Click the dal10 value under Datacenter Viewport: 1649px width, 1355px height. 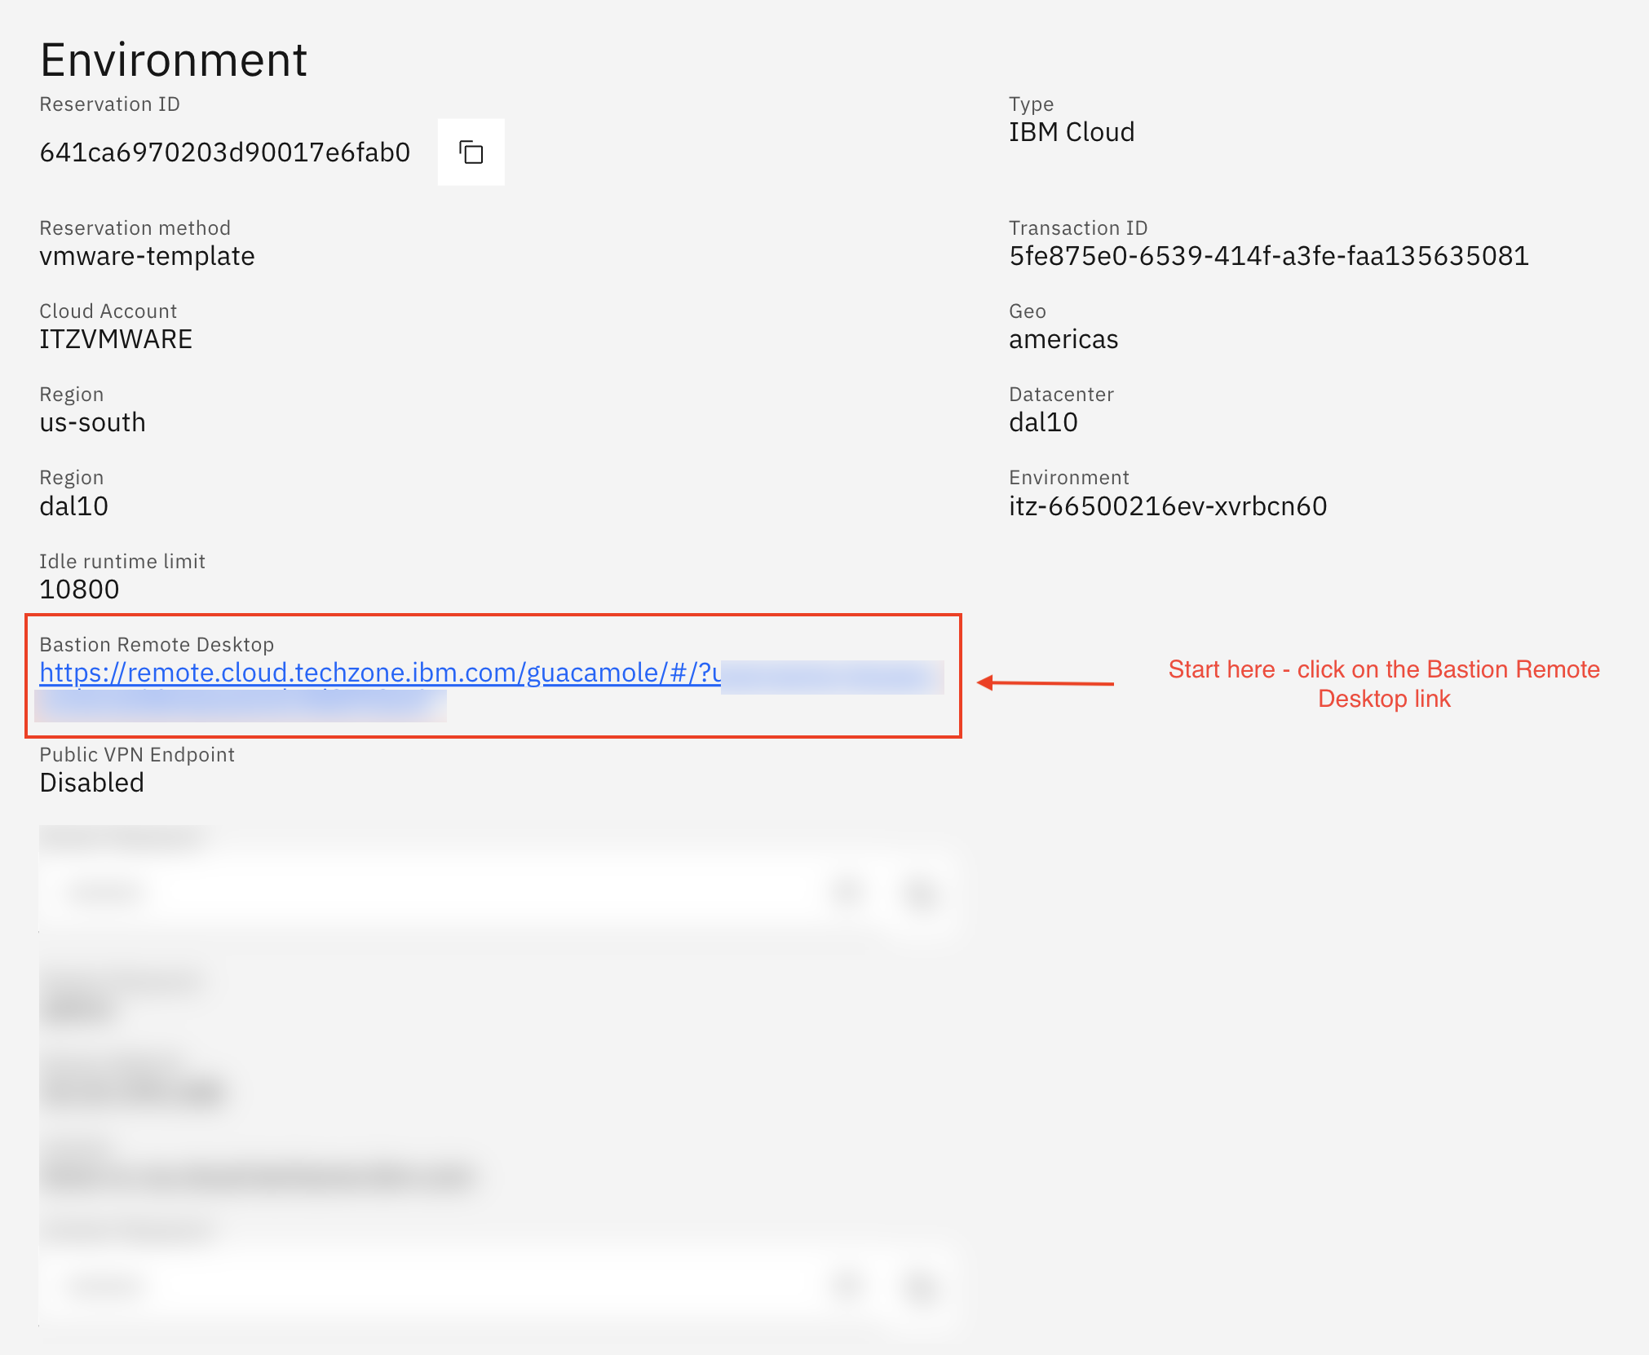click(x=1043, y=422)
